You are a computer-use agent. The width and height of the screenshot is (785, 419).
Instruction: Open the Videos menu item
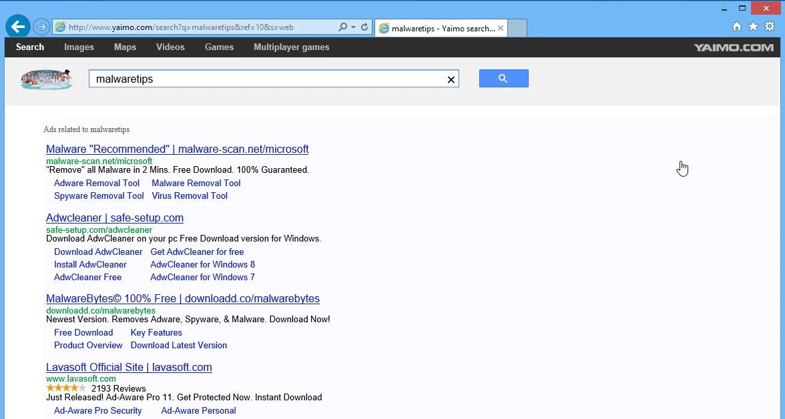tap(170, 47)
